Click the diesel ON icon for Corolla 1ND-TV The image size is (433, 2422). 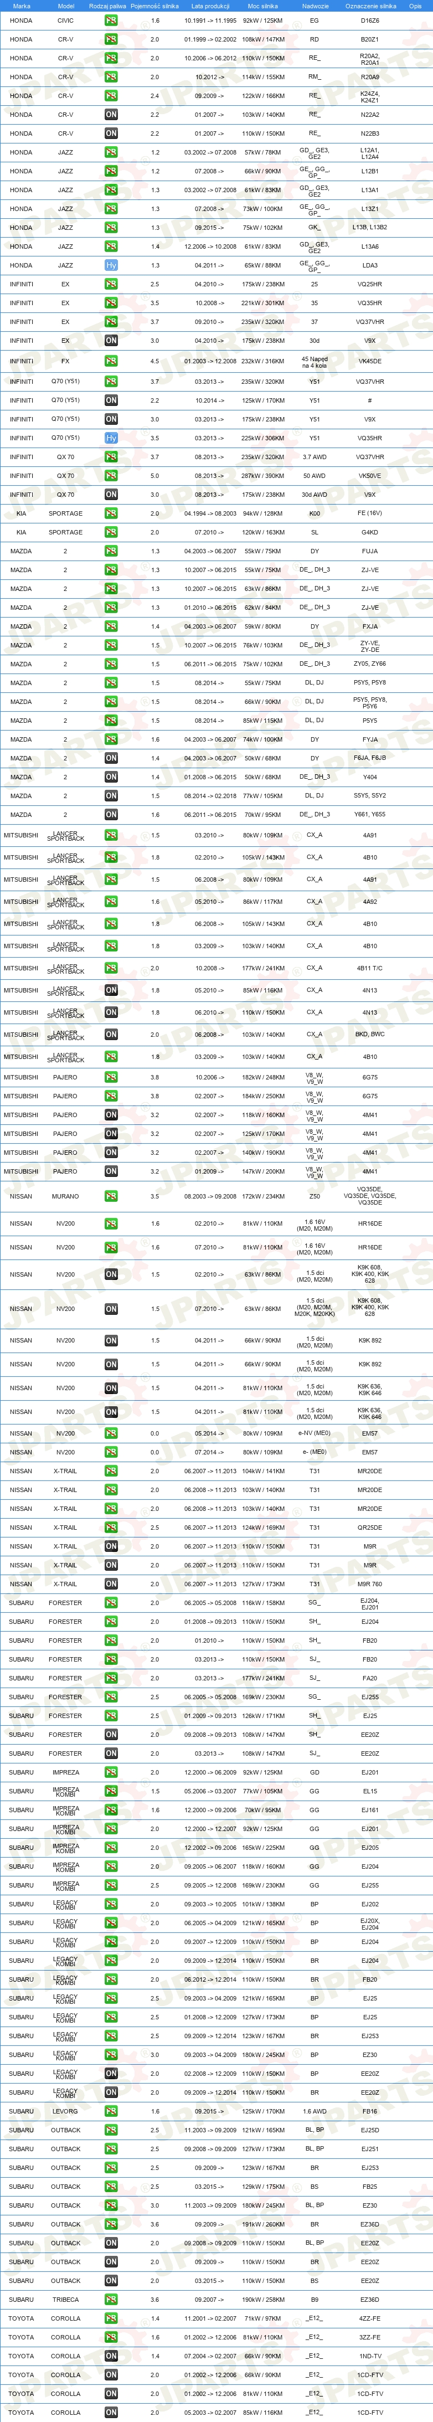(111, 2356)
